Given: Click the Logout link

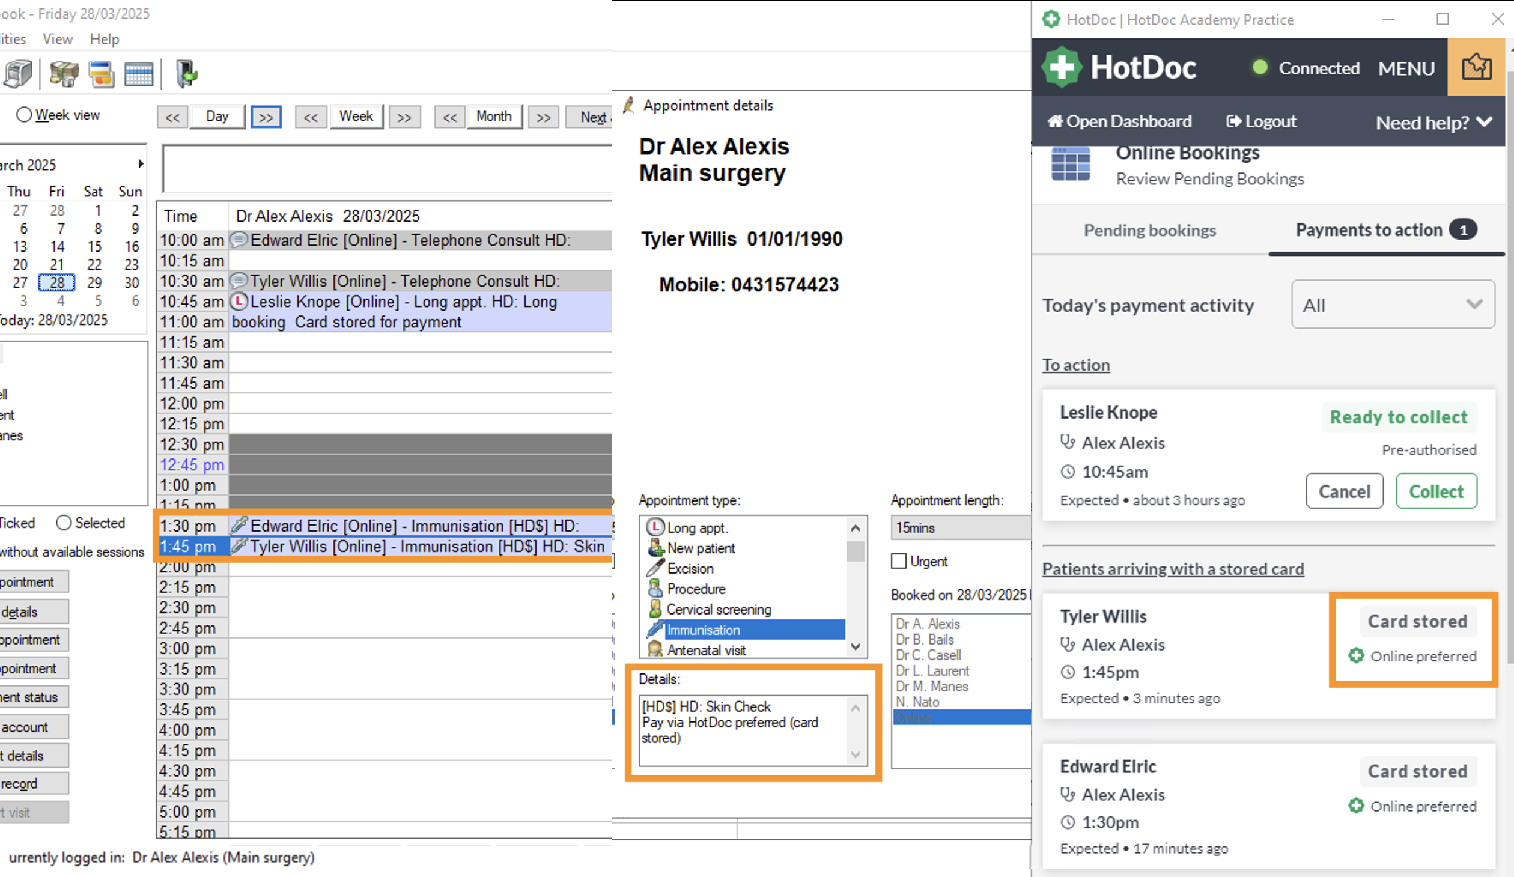Looking at the screenshot, I should 1261,121.
